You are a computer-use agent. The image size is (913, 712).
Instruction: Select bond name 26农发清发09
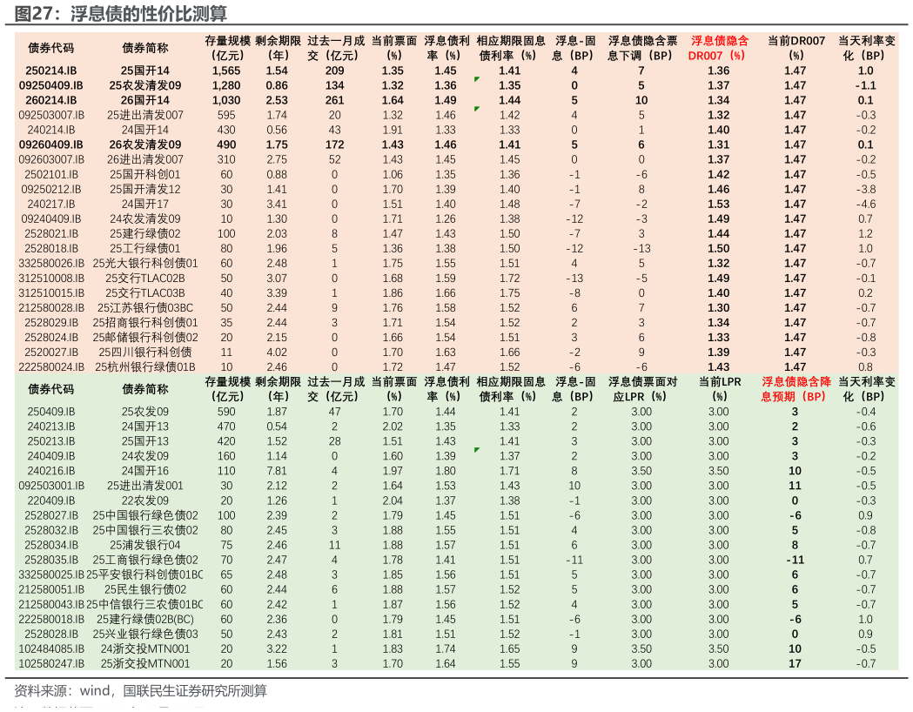click(x=145, y=145)
